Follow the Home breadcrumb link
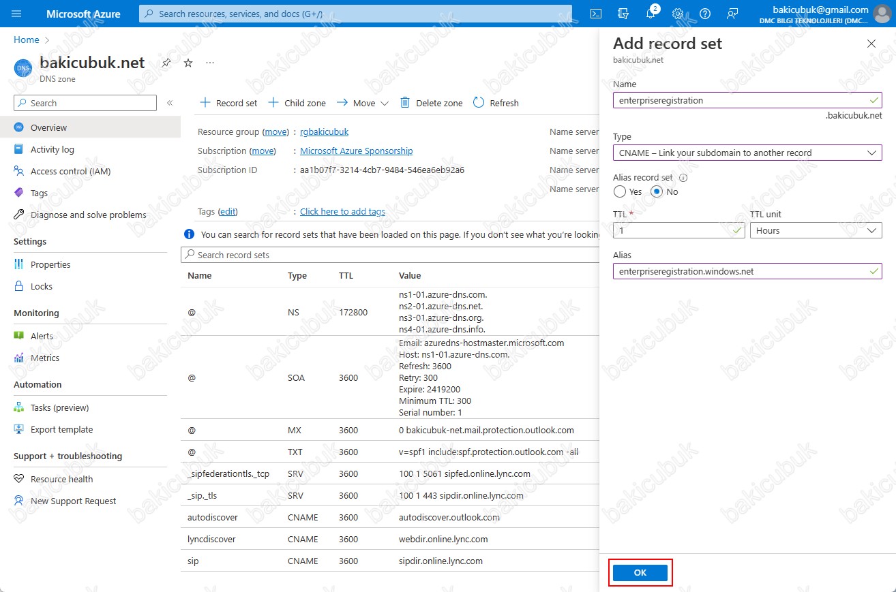896x592 pixels. pos(27,40)
